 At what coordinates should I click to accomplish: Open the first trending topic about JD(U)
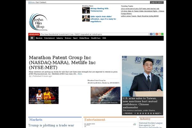coord(140,9)
